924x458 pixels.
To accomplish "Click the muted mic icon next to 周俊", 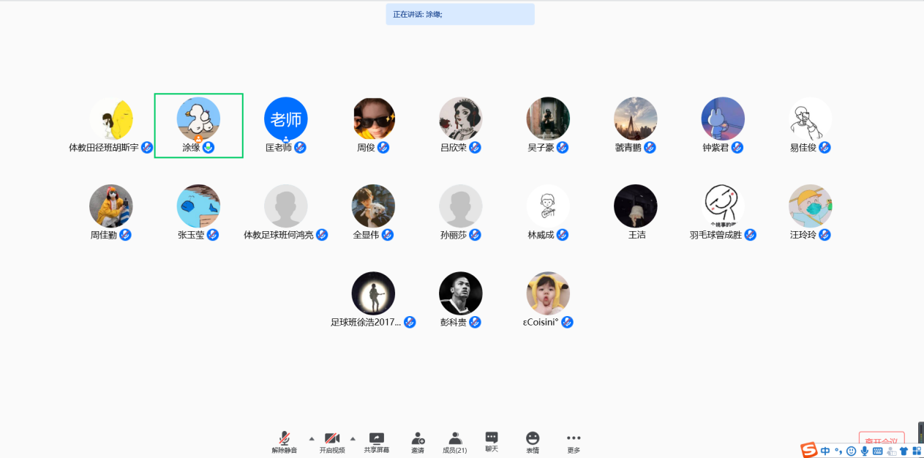I will coord(383,148).
